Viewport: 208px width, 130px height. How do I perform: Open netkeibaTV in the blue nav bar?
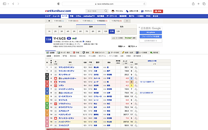89,16
